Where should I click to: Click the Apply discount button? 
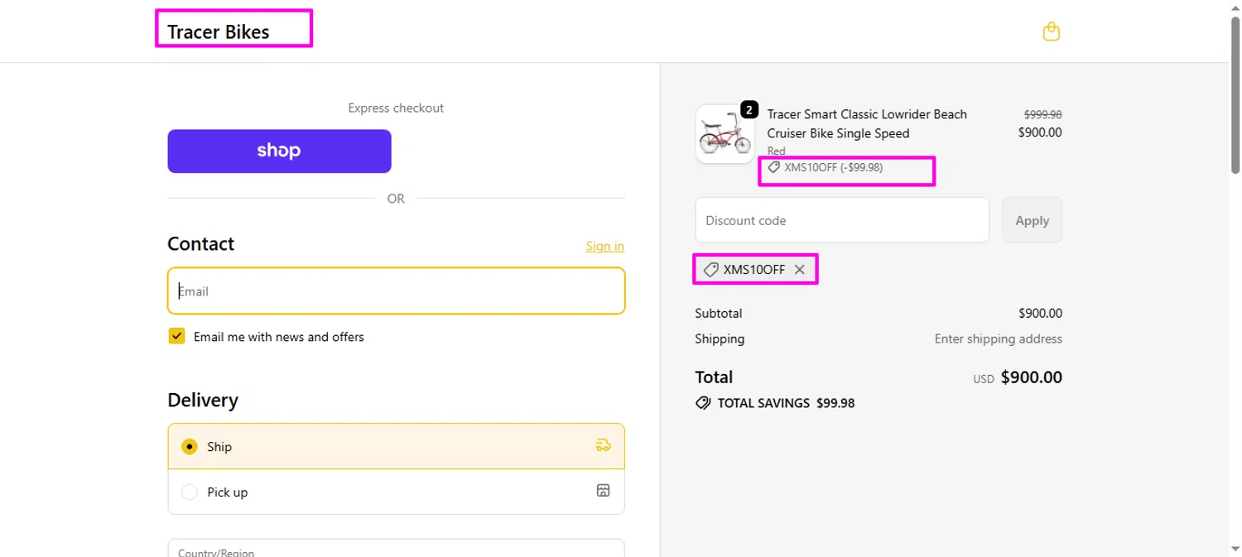(x=1032, y=220)
